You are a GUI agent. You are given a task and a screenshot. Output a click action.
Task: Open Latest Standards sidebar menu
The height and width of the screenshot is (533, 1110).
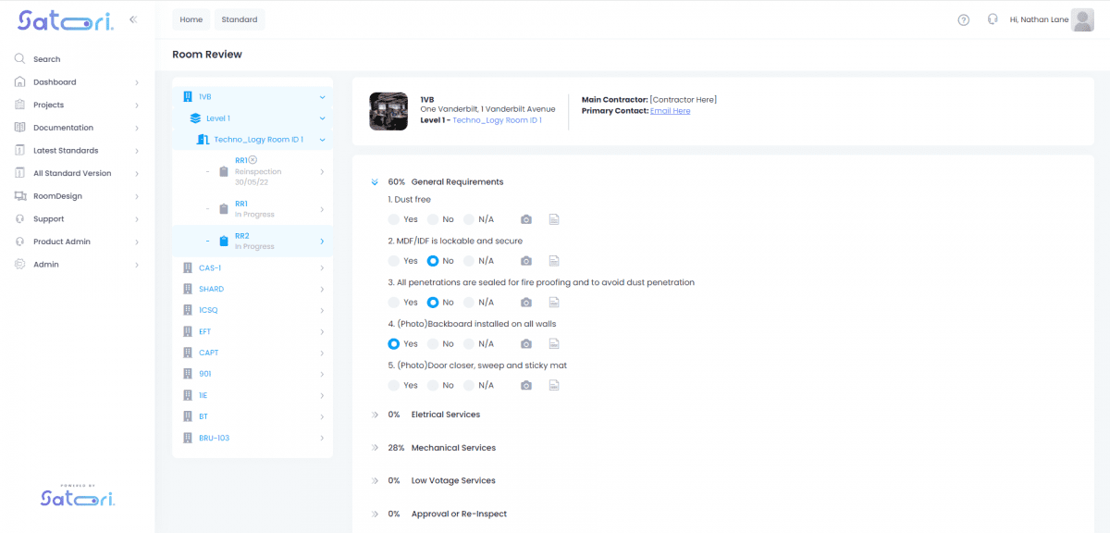click(x=65, y=150)
